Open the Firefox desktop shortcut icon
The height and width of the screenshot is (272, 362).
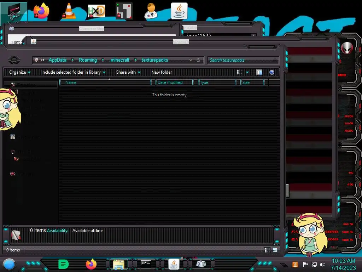pos(41,11)
